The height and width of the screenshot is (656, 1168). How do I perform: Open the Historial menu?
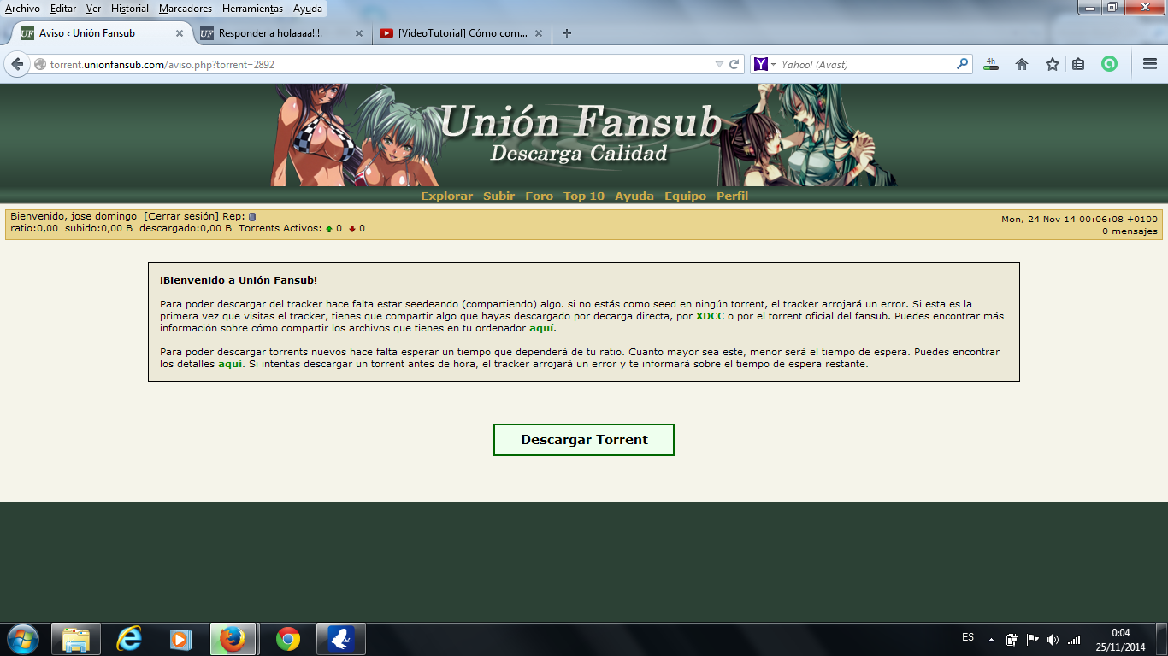coord(130,9)
